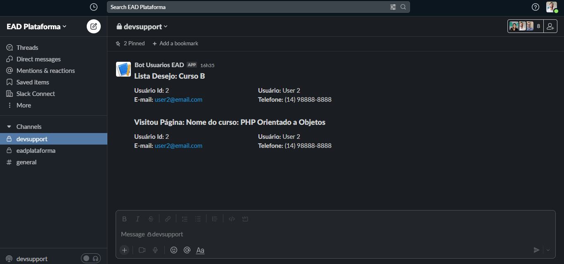The width and height of the screenshot is (564, 264).
Task: View the 8 channel members
Action: tap(526, 26)
